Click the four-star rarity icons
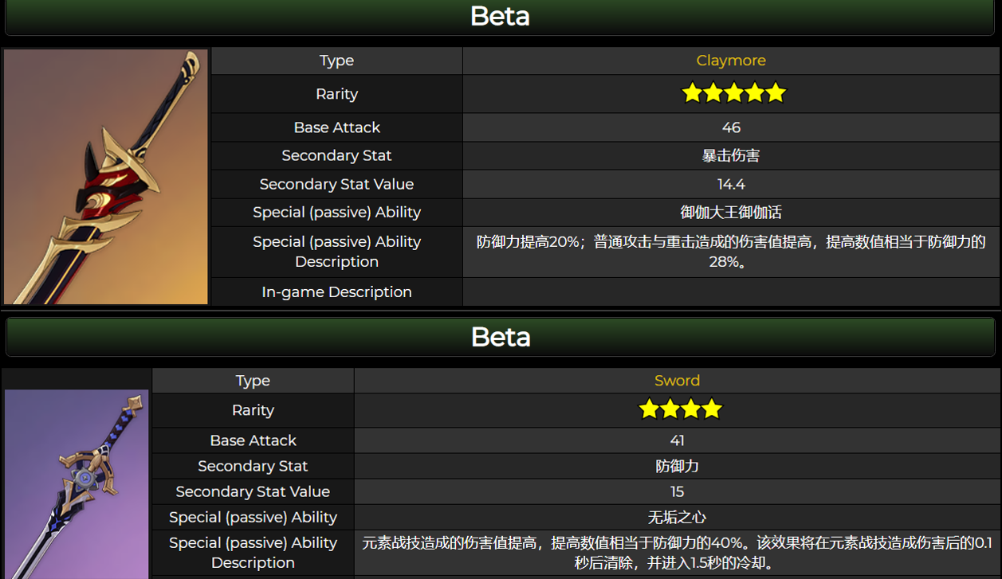Image resolution: width=1002 pixels, height=579 pixels. pos(680,409)
